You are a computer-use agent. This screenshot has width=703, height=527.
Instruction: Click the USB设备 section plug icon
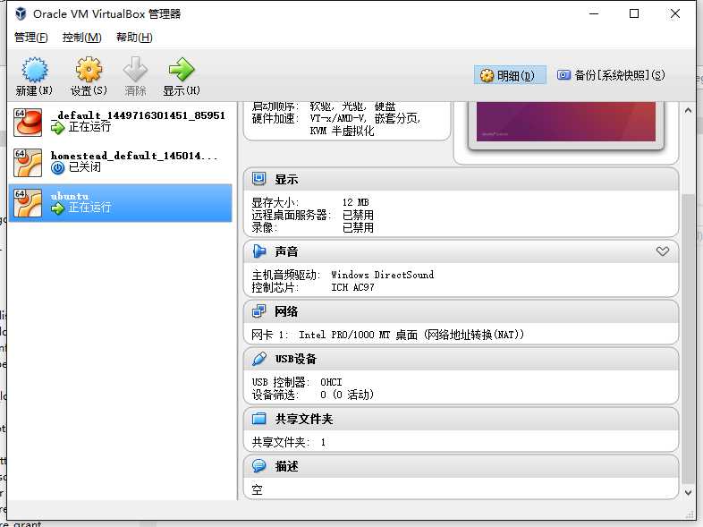(x=258, y=359)
